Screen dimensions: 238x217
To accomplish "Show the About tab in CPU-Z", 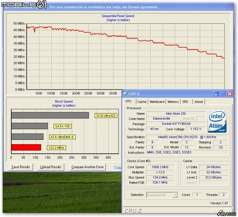I will 199,102.
